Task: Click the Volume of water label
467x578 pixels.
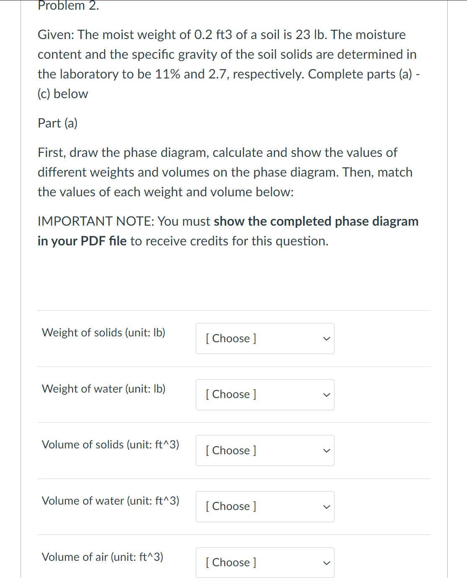Action: point(110,501)
